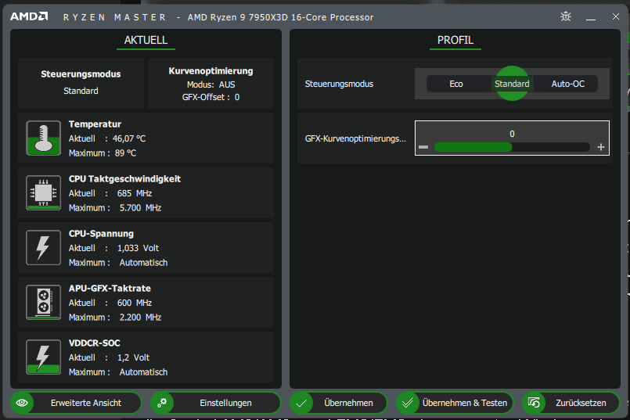Click AMD Ryzen 9 7950X3D processor title
This screenshot has height=420, width=630.
(280, 17)
